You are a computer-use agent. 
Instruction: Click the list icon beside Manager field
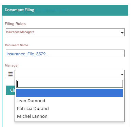pos(10,74)
